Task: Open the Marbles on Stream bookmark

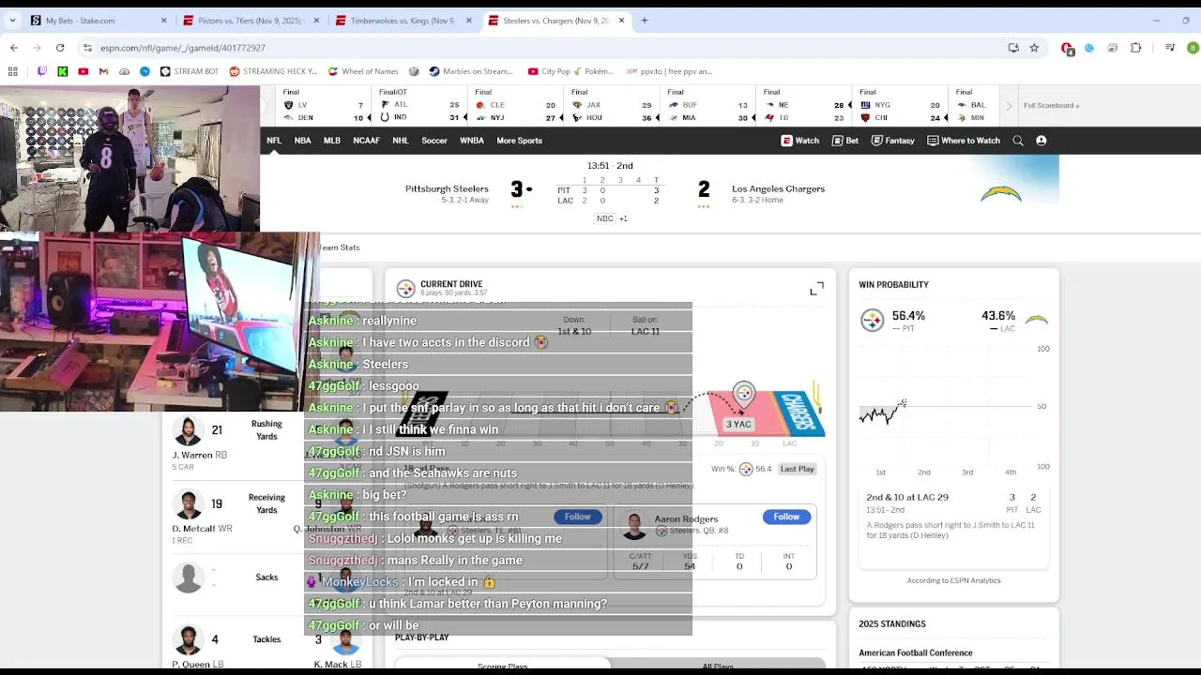Action: click(471, 71)
